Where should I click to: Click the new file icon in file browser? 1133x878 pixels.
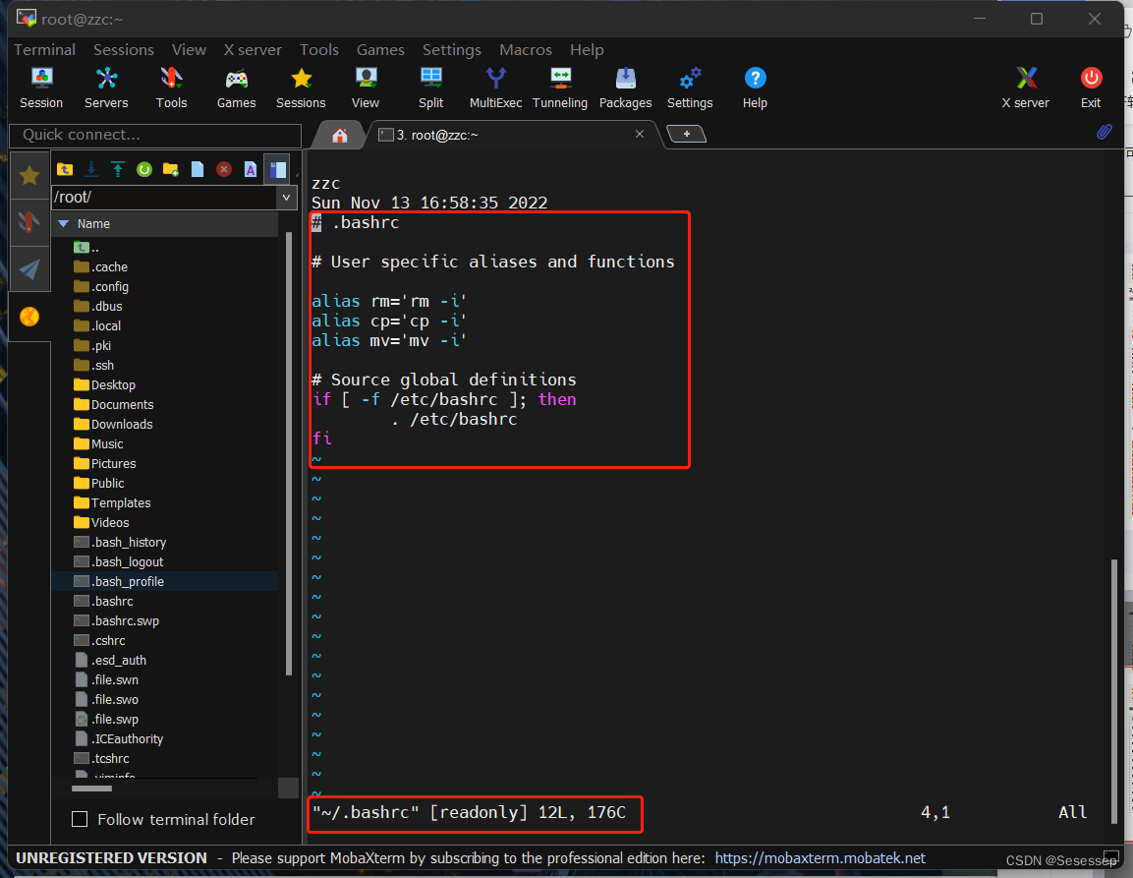click(198, 169)
